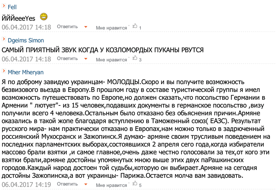
Task: Reply to Dgeims Simon via Ответить
Action: click(67, 59)
